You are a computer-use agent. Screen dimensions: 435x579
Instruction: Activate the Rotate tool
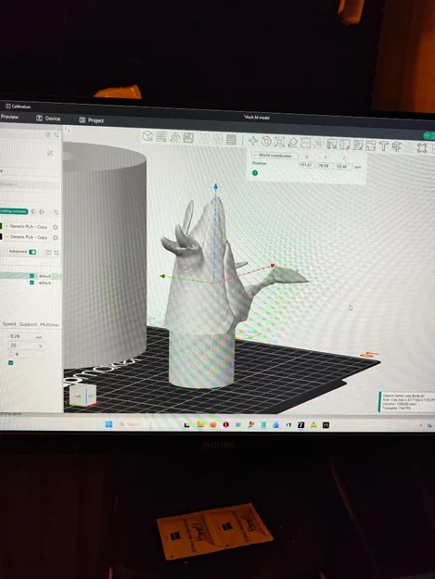266,142
